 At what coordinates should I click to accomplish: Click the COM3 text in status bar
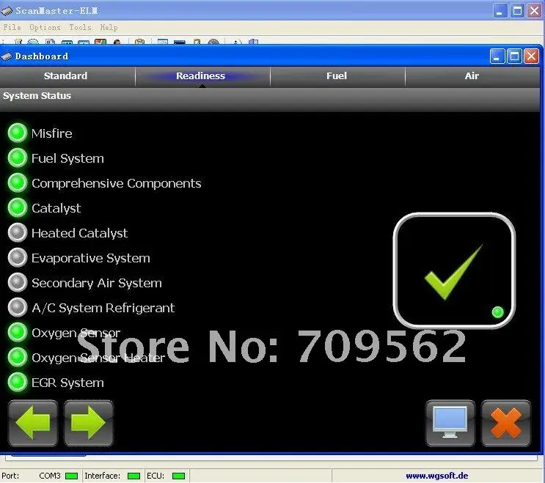50,476
